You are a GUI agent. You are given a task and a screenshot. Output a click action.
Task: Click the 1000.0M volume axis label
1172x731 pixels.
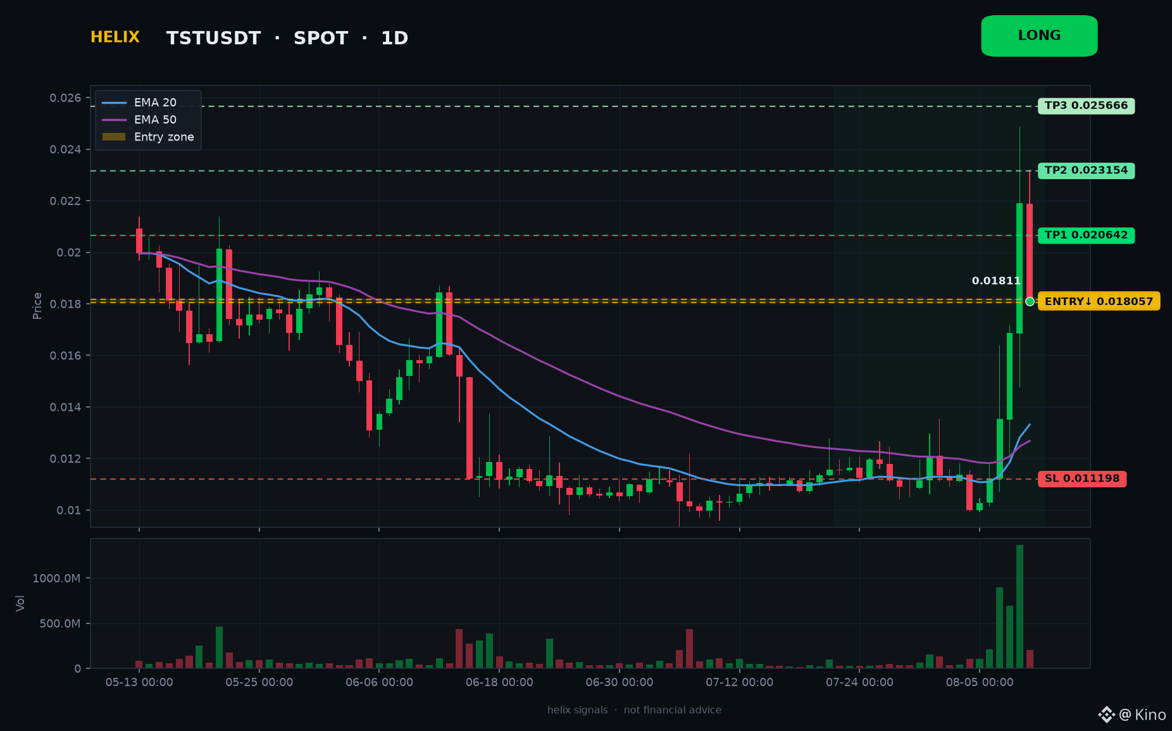click(57, 578)
